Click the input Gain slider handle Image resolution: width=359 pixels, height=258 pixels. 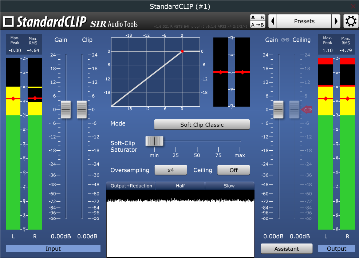(x=66, y=110)
